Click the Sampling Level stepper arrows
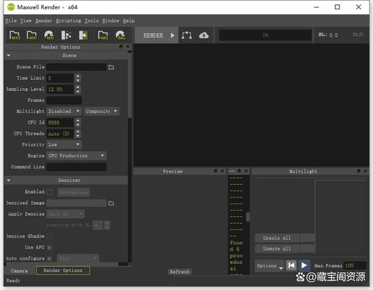The image size is (373, 290). [78, 90]
